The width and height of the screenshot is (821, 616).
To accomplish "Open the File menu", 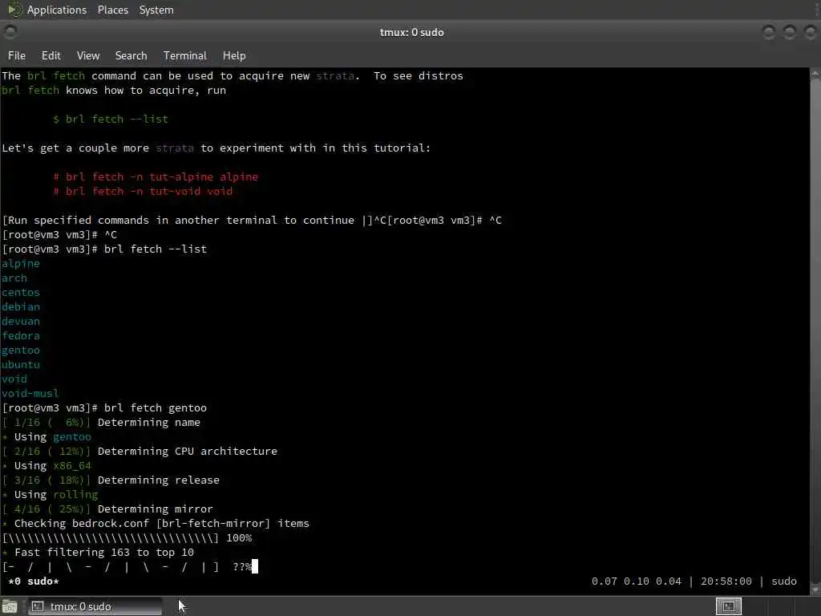I will coord(17,55).
